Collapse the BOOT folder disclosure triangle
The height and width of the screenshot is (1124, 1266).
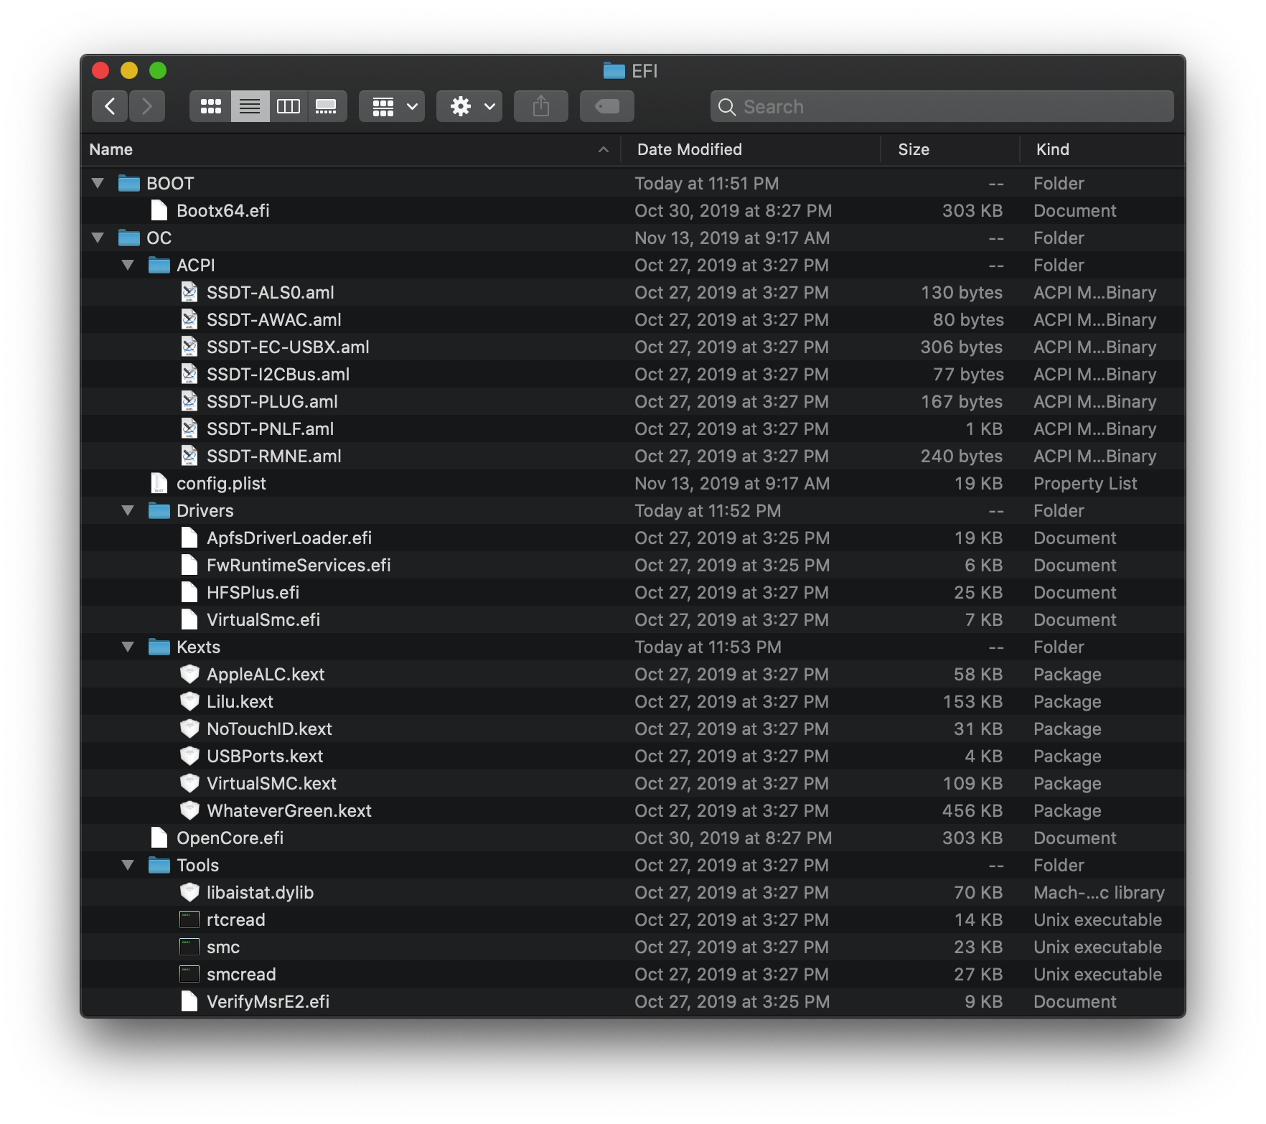[98, 183]
